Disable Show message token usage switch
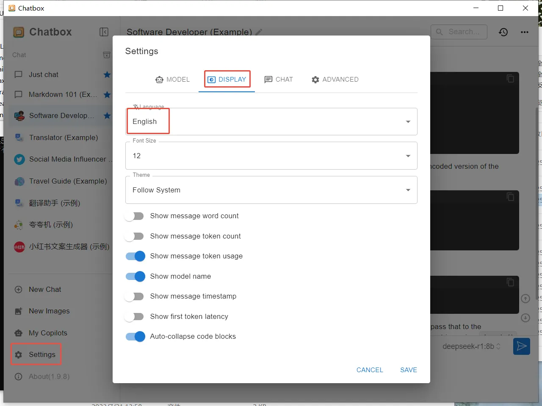Image resolution: width=542 pixels, height=406 pixels. [x=135, y=256]
